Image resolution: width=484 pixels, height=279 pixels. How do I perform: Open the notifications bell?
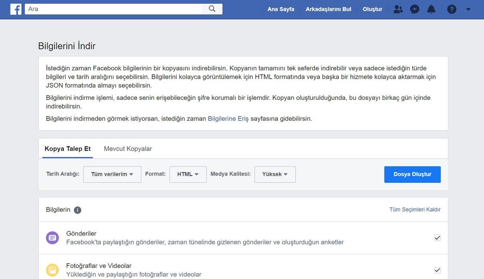pyautogui.click(x=431, y=9)
